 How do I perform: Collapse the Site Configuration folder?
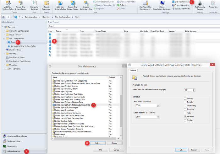pos(4,38)
